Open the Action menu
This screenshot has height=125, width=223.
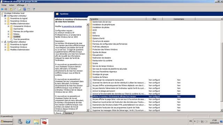tap(11, 5)
